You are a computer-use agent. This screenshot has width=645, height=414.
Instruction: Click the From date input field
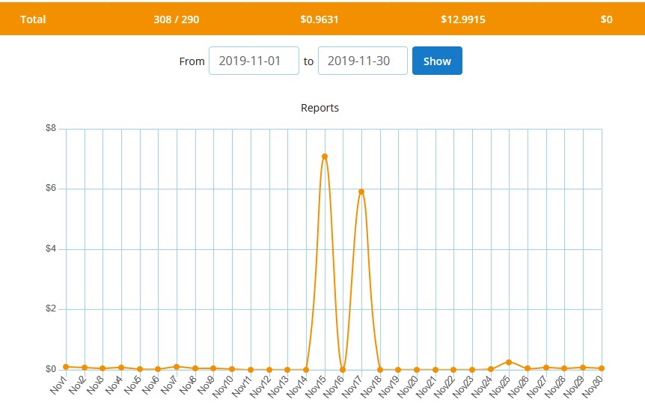[x=254, y=61]
